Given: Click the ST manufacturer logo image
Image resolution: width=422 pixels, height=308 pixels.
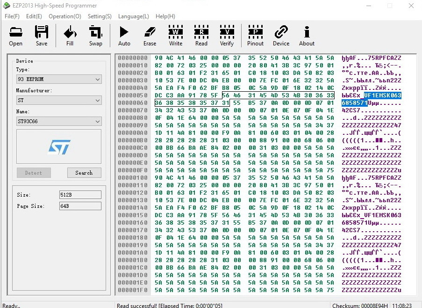Looking at the screenshot, I should tap(59, 147).
